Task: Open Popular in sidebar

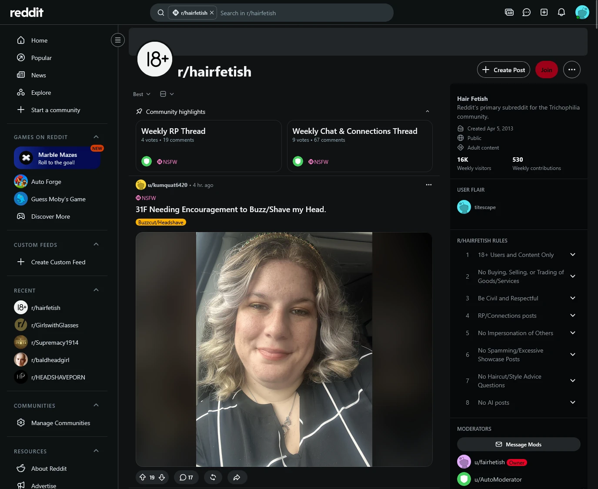Action: click(x=57, y=58)
